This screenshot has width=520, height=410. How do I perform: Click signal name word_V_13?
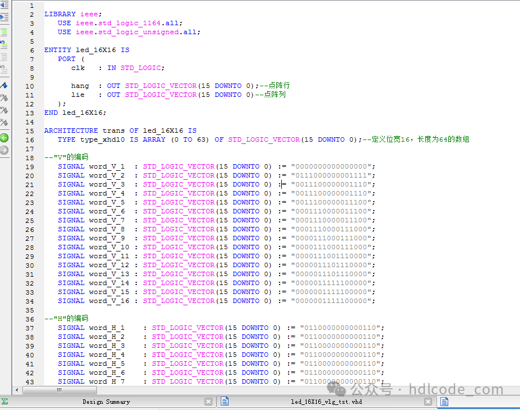[109, 274]
